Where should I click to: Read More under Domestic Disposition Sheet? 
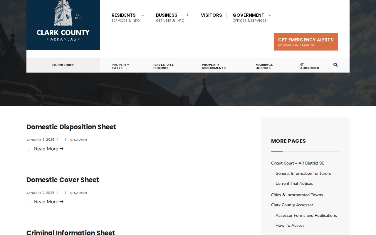click(49, 149)
